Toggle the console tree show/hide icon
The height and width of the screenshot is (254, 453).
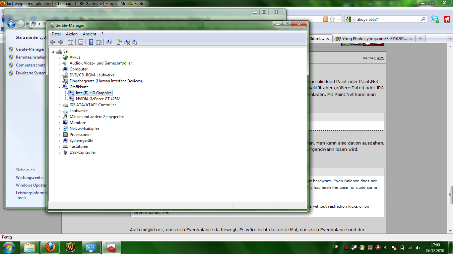[x=70, y=42]
